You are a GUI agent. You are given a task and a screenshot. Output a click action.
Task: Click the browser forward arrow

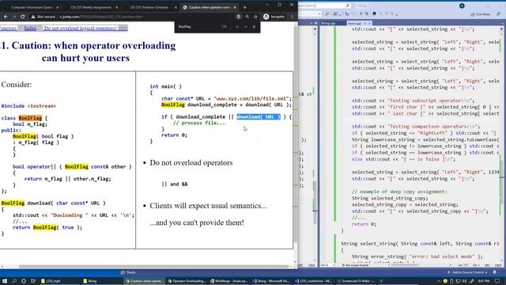pyautogui.click(x=14, y=17)
